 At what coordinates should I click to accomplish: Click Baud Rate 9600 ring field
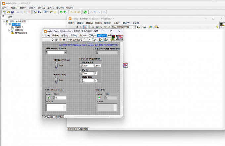(x=88, y=66)
